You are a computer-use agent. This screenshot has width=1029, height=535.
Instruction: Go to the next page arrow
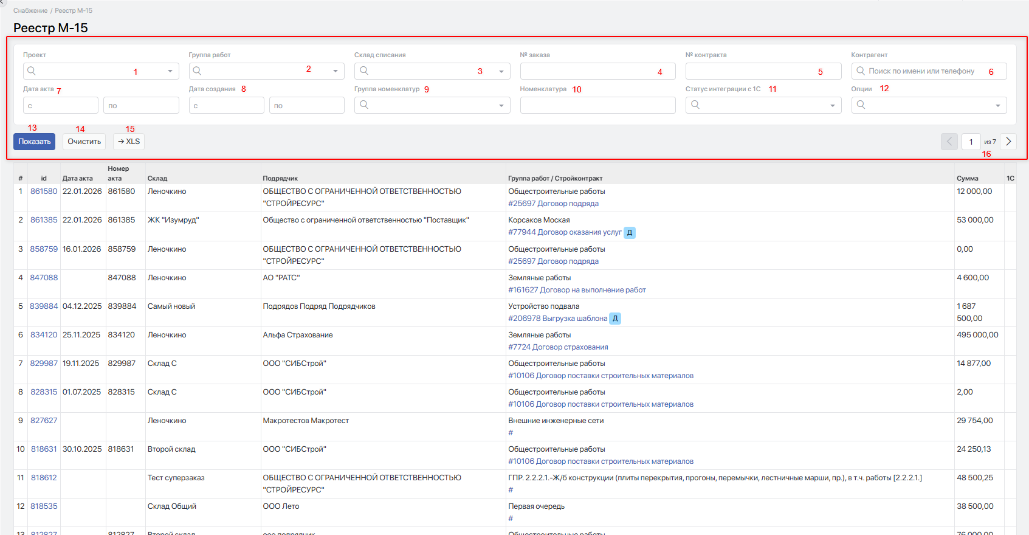point(1008,142)
